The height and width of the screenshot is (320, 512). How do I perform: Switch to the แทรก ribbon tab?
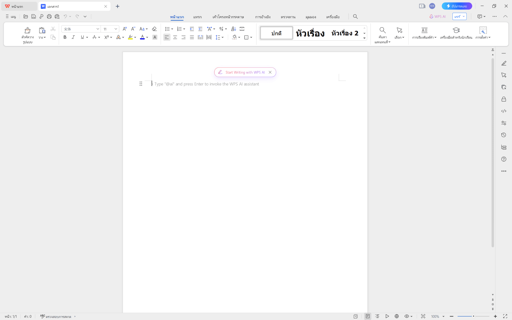197,17
